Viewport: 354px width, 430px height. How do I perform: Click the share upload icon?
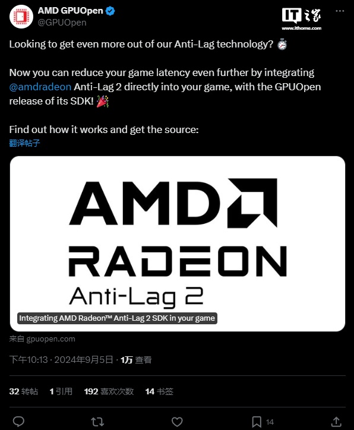(x=336, y=422)
